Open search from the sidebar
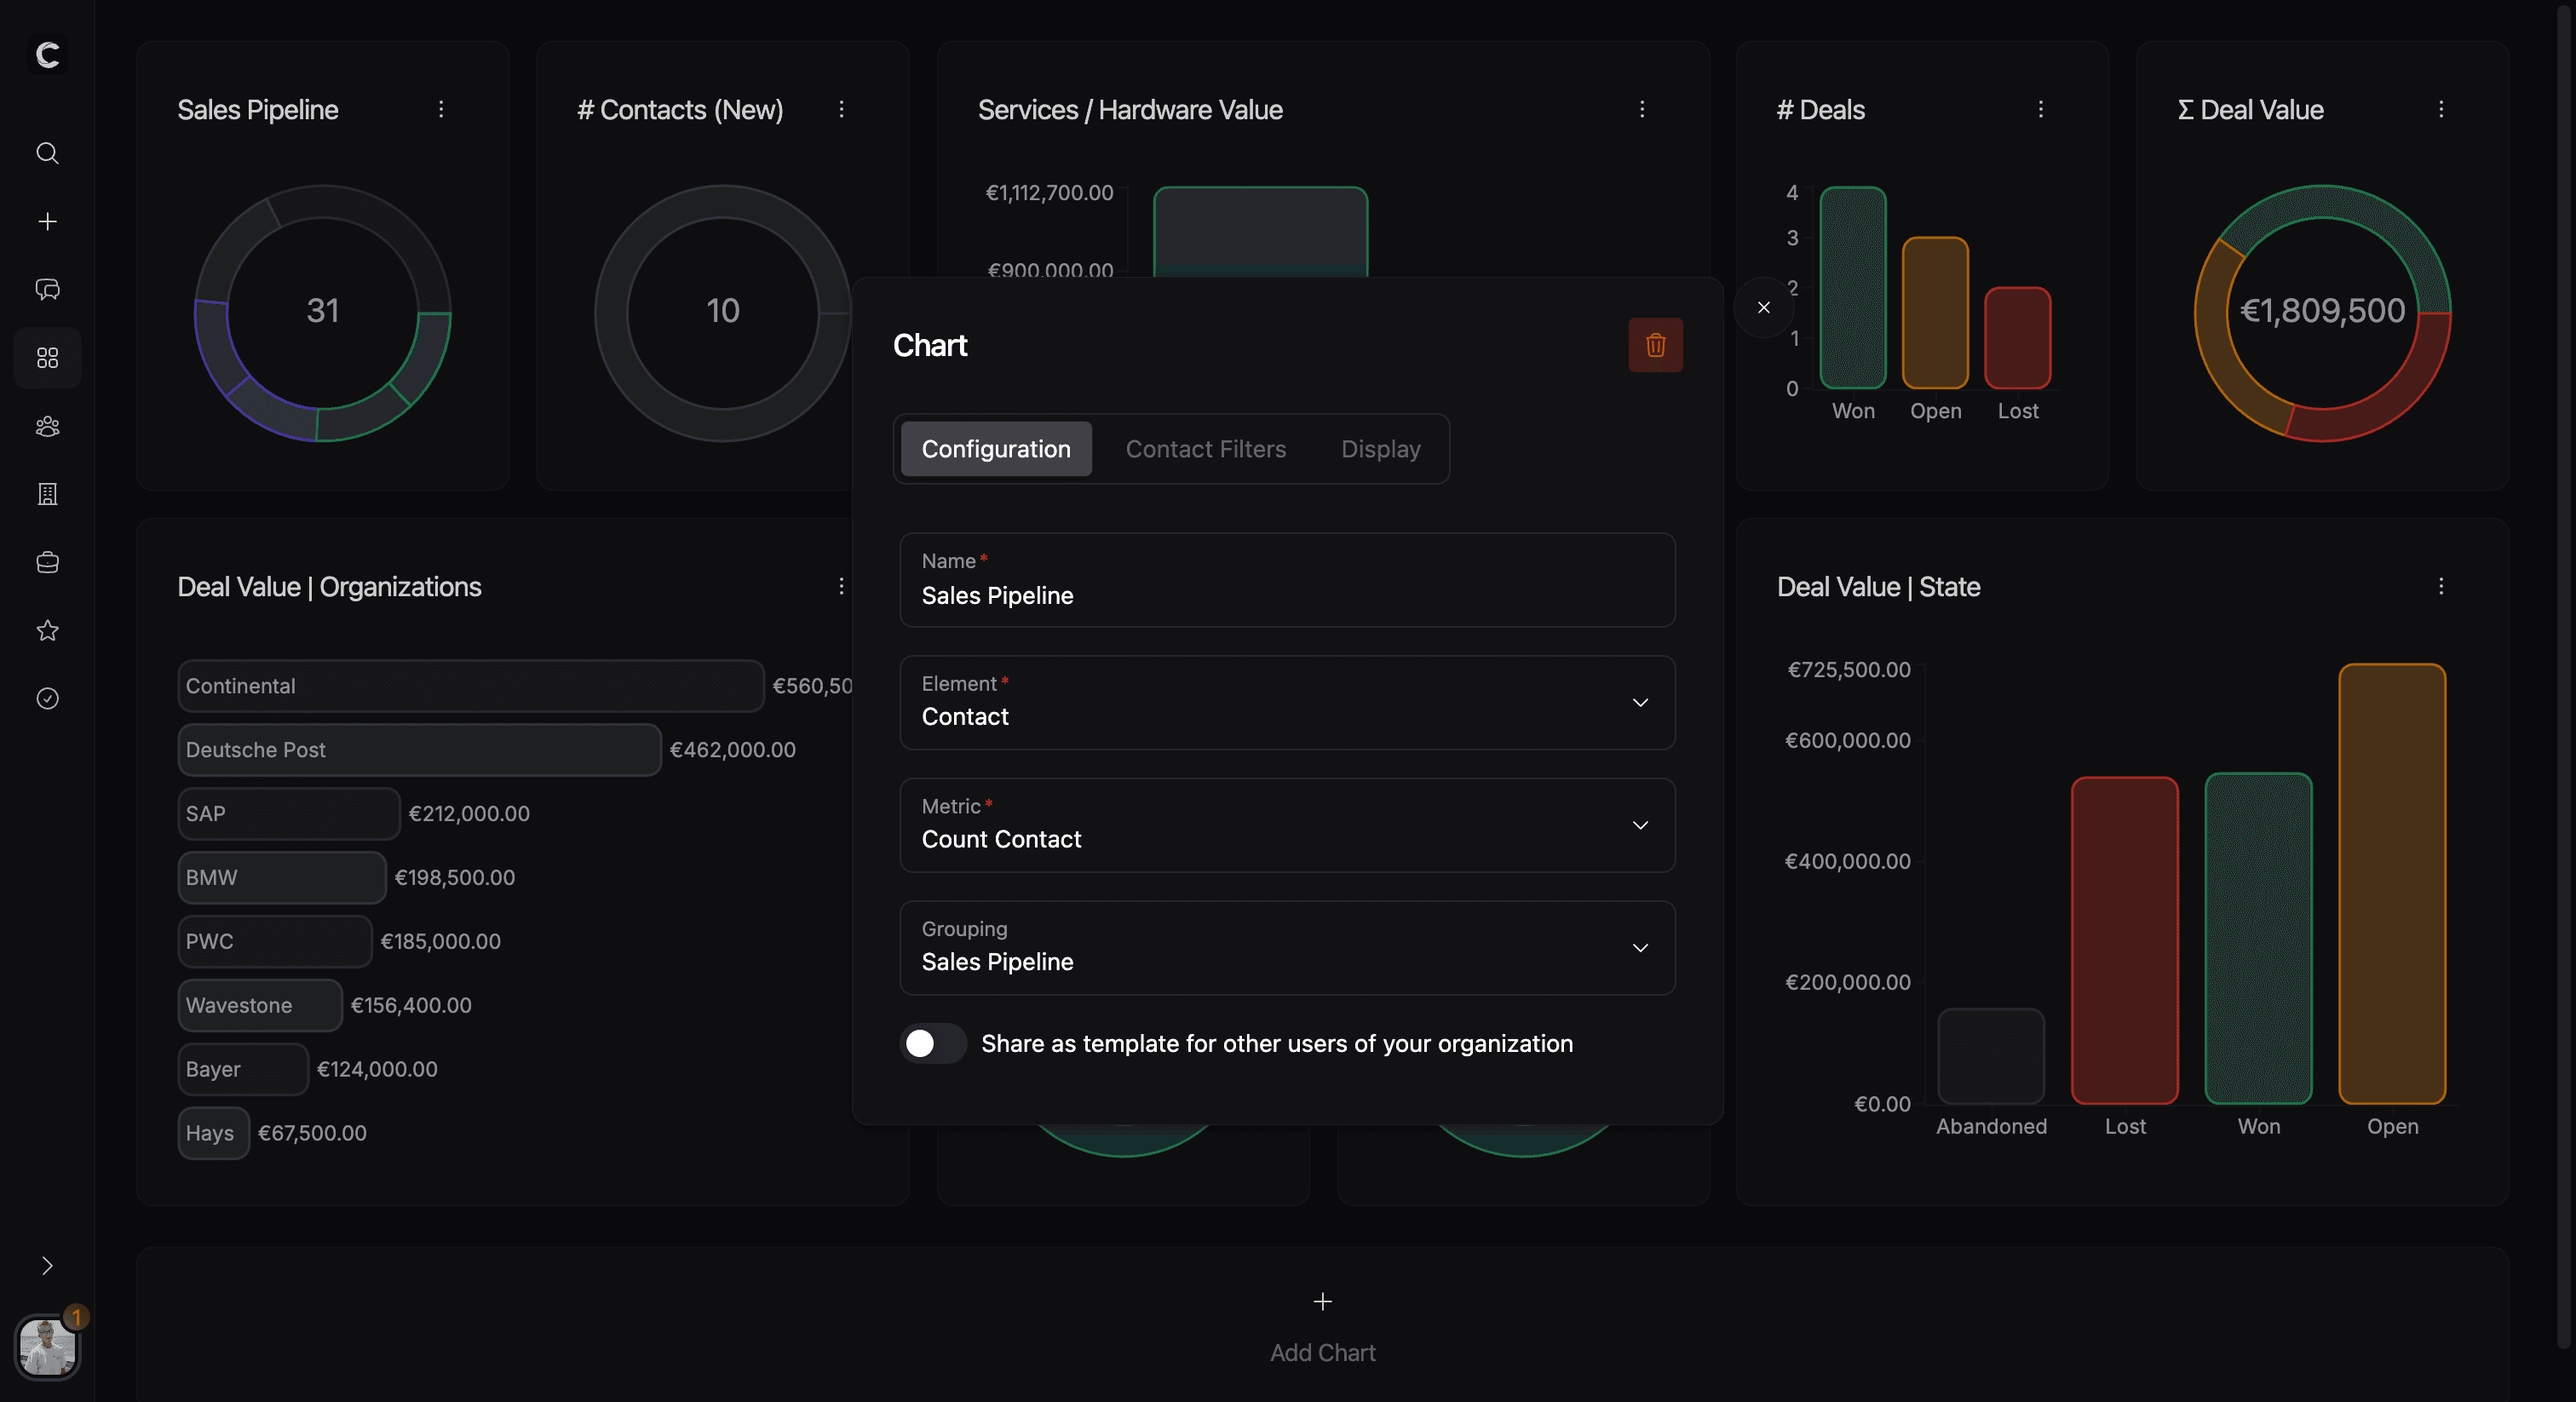Image resolution: width=2576 pixels, height=1402 pixels. click(x=46, y=153)
